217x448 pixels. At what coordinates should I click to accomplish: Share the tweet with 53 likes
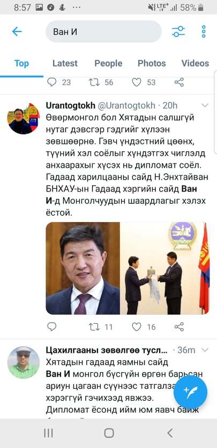click(x=179, y=82)
